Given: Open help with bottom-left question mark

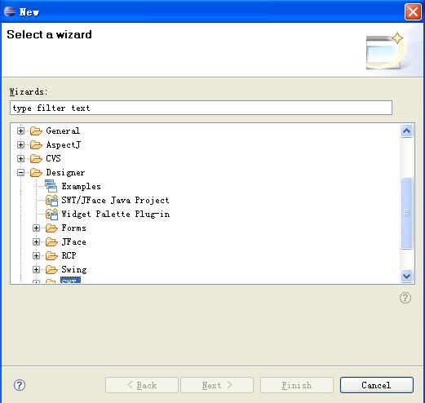Looking at the screenshot, I should pyautogui.click(x=20, y=385).
